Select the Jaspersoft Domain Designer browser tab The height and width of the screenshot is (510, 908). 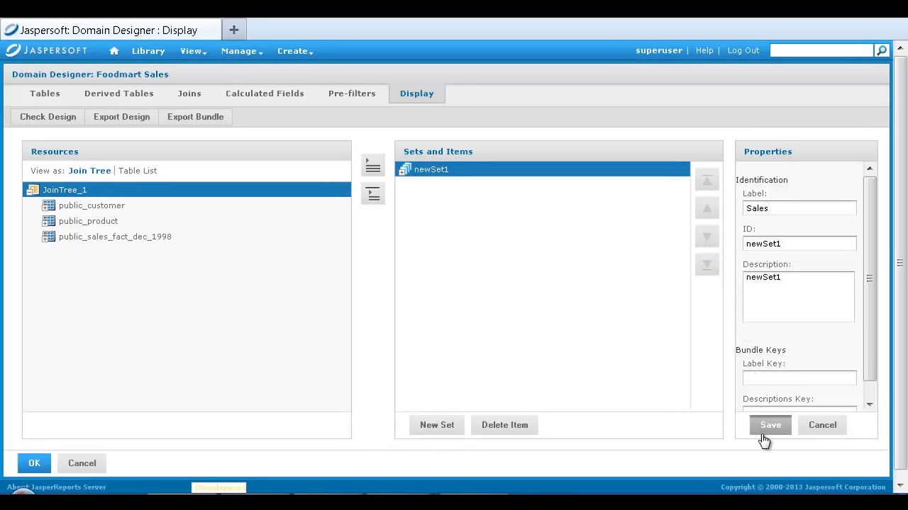[110, 30]
